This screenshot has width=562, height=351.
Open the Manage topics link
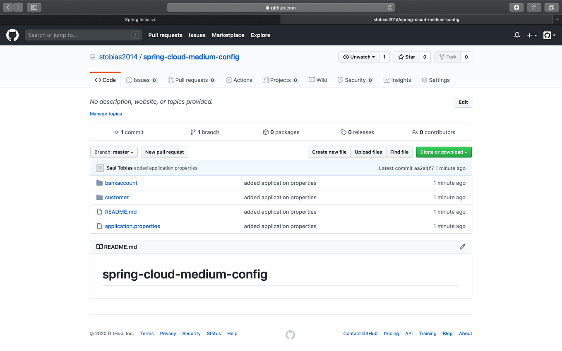pos(106,114)
